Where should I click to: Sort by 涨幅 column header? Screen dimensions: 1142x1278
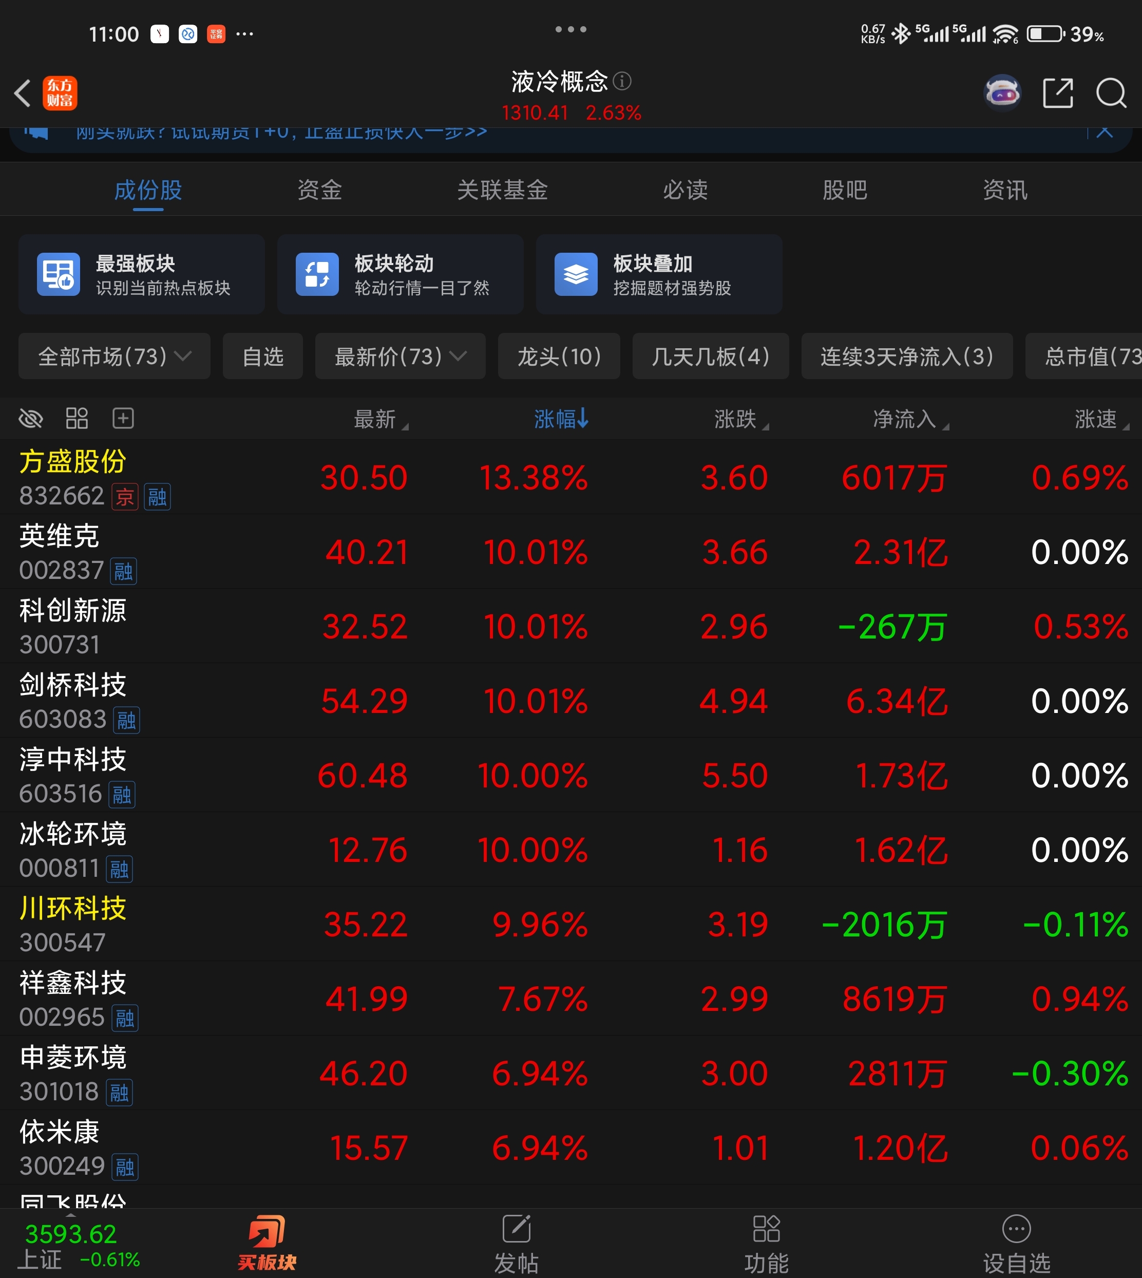561,419
